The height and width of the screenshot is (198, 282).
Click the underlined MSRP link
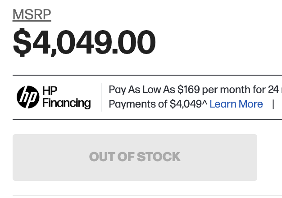[x=32, y=15]
